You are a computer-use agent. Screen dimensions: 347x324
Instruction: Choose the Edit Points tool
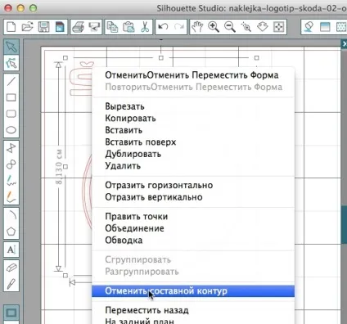click(x=11, y=63)
